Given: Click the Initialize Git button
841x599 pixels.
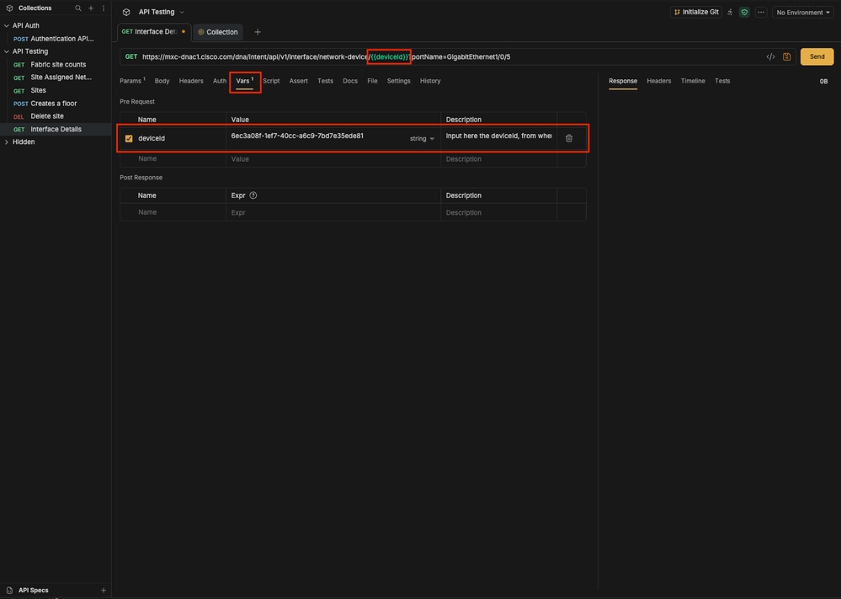Looking at the screenshot, I should (x=696, y=12).
